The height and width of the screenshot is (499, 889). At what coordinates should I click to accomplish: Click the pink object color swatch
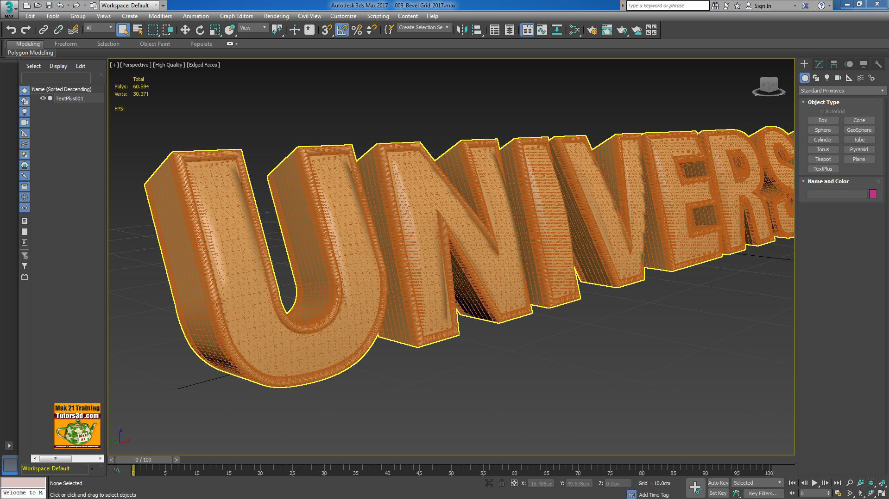873,194
